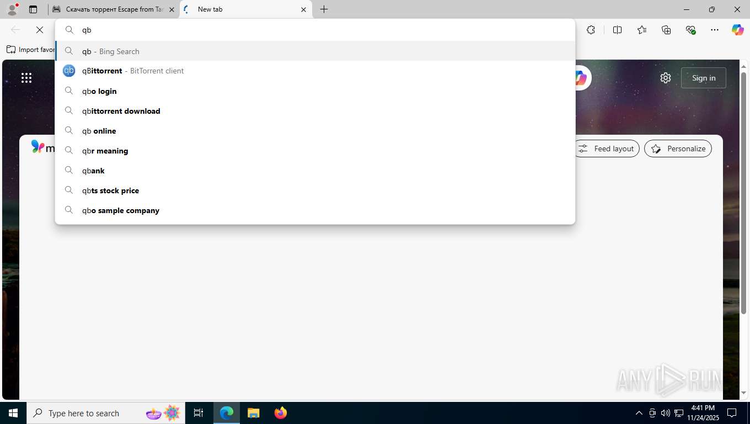Close the New tab tab
This screenshot has width=750, height=424.
coord(303,9)
